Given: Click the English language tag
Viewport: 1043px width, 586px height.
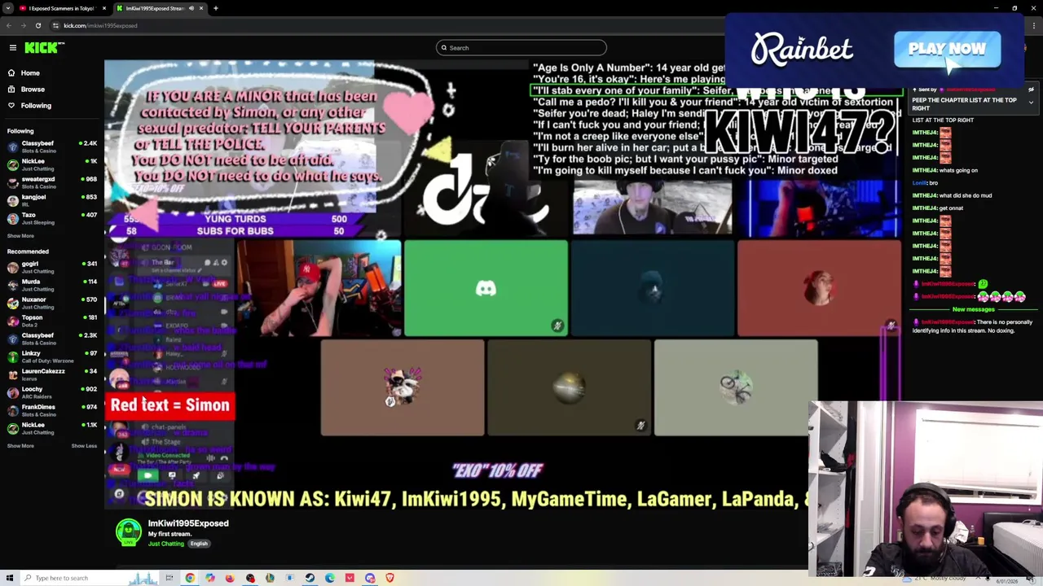Looking at the screenshot, I should [x=199, y=544].
